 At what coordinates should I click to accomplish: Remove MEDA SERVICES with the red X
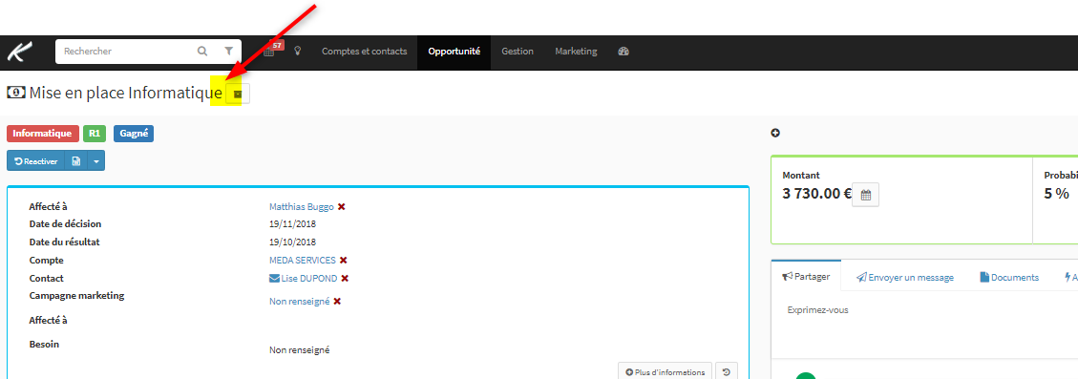tap(343, 260)
